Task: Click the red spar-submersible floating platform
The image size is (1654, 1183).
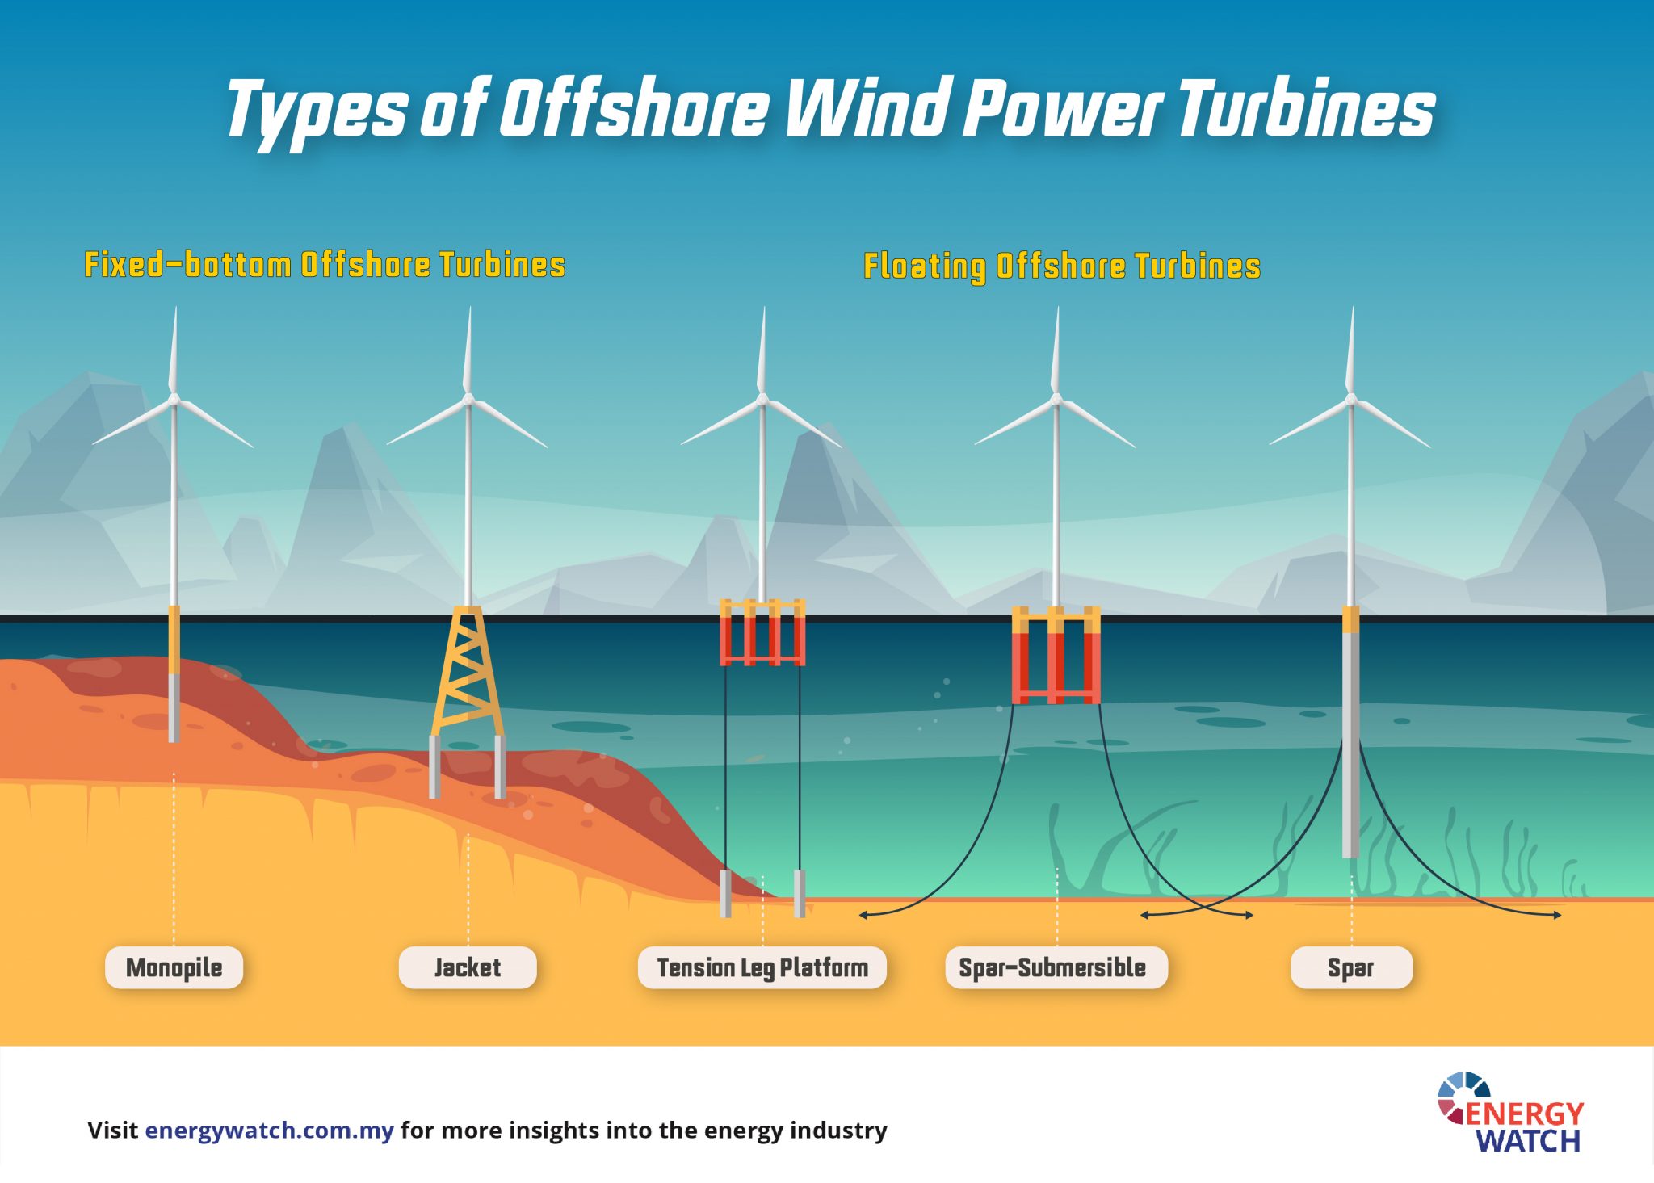Action: pyautogui.click(x=1056, y=655)
